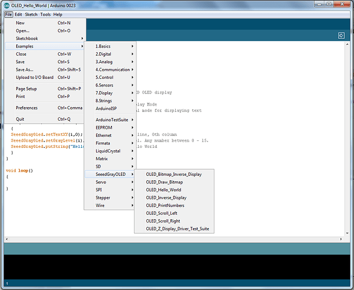
Task: Maximize the Arduino window
Action: click(x=329, y=4)
